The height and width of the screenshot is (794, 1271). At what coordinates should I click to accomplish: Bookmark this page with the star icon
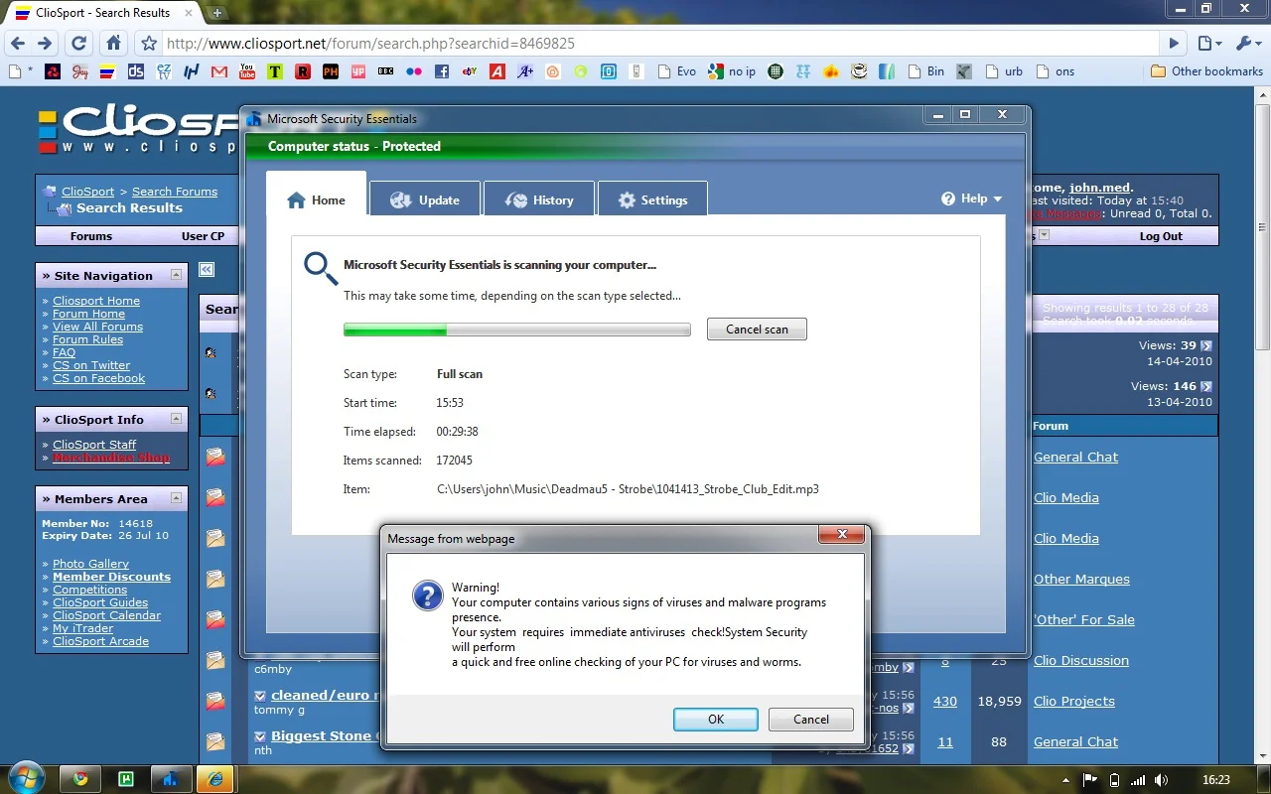click(x=149, y=44)
